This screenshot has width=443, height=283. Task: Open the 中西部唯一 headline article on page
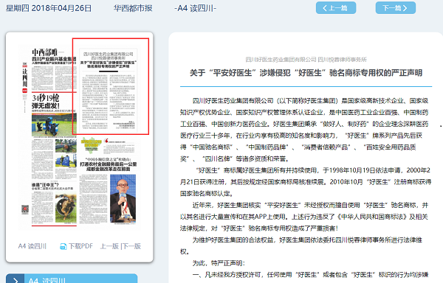(x=54, y=56)
